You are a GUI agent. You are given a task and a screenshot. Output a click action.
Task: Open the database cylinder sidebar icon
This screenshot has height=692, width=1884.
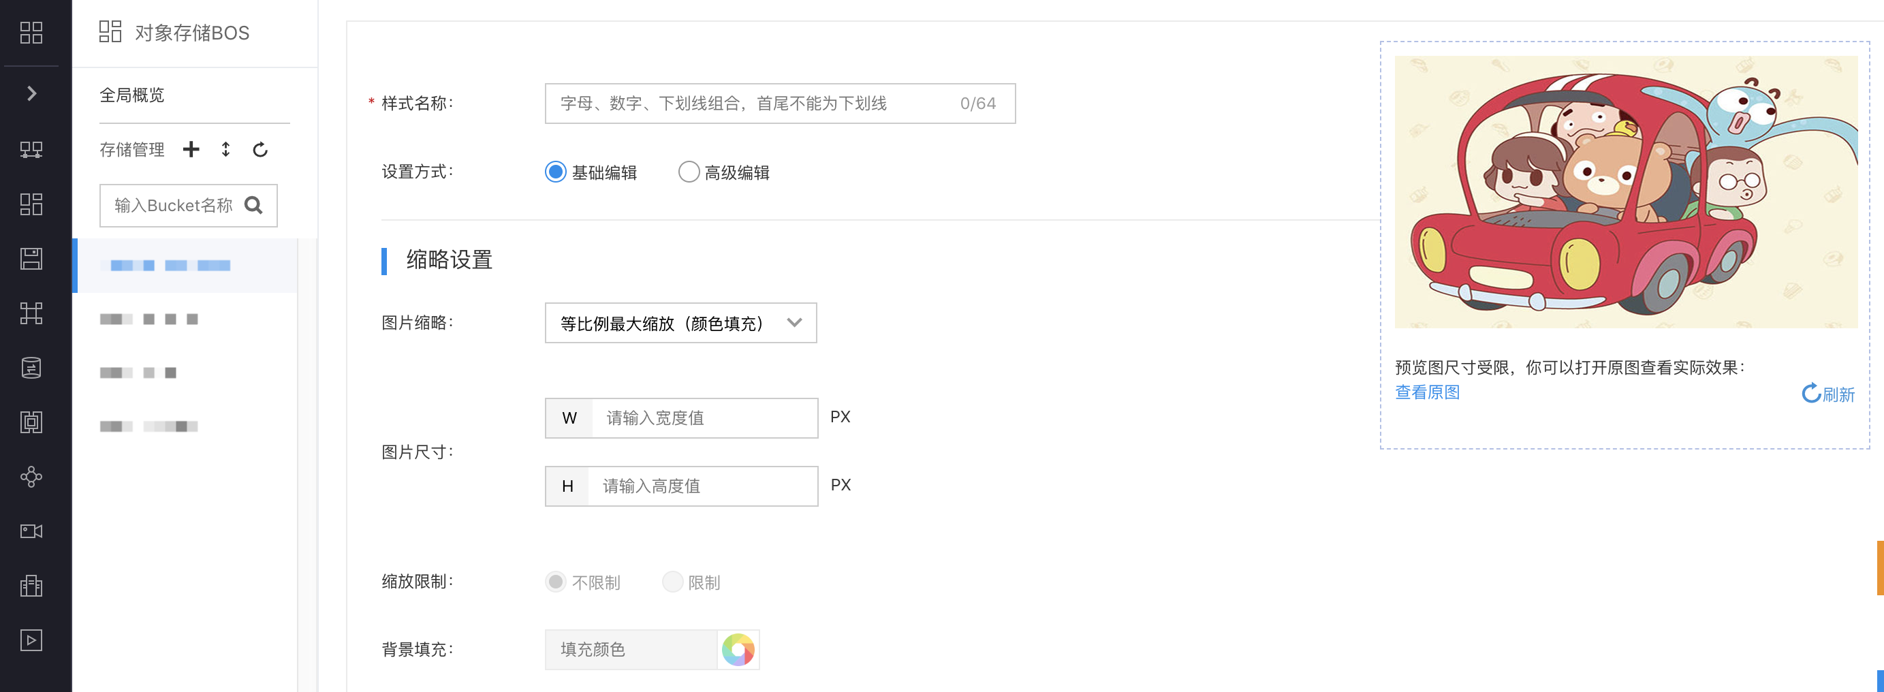[x=31, y=368]
